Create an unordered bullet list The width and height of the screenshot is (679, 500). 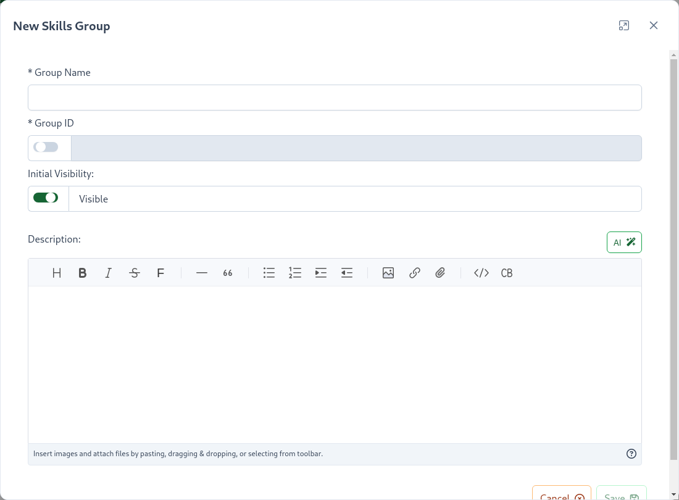[x=269, y=273]
